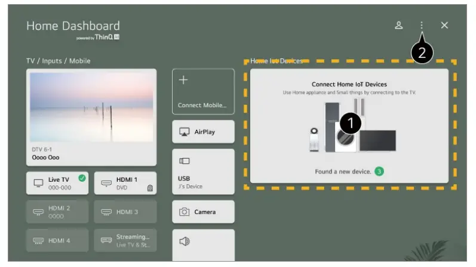Open the account profile icon

tap(398, 25)
